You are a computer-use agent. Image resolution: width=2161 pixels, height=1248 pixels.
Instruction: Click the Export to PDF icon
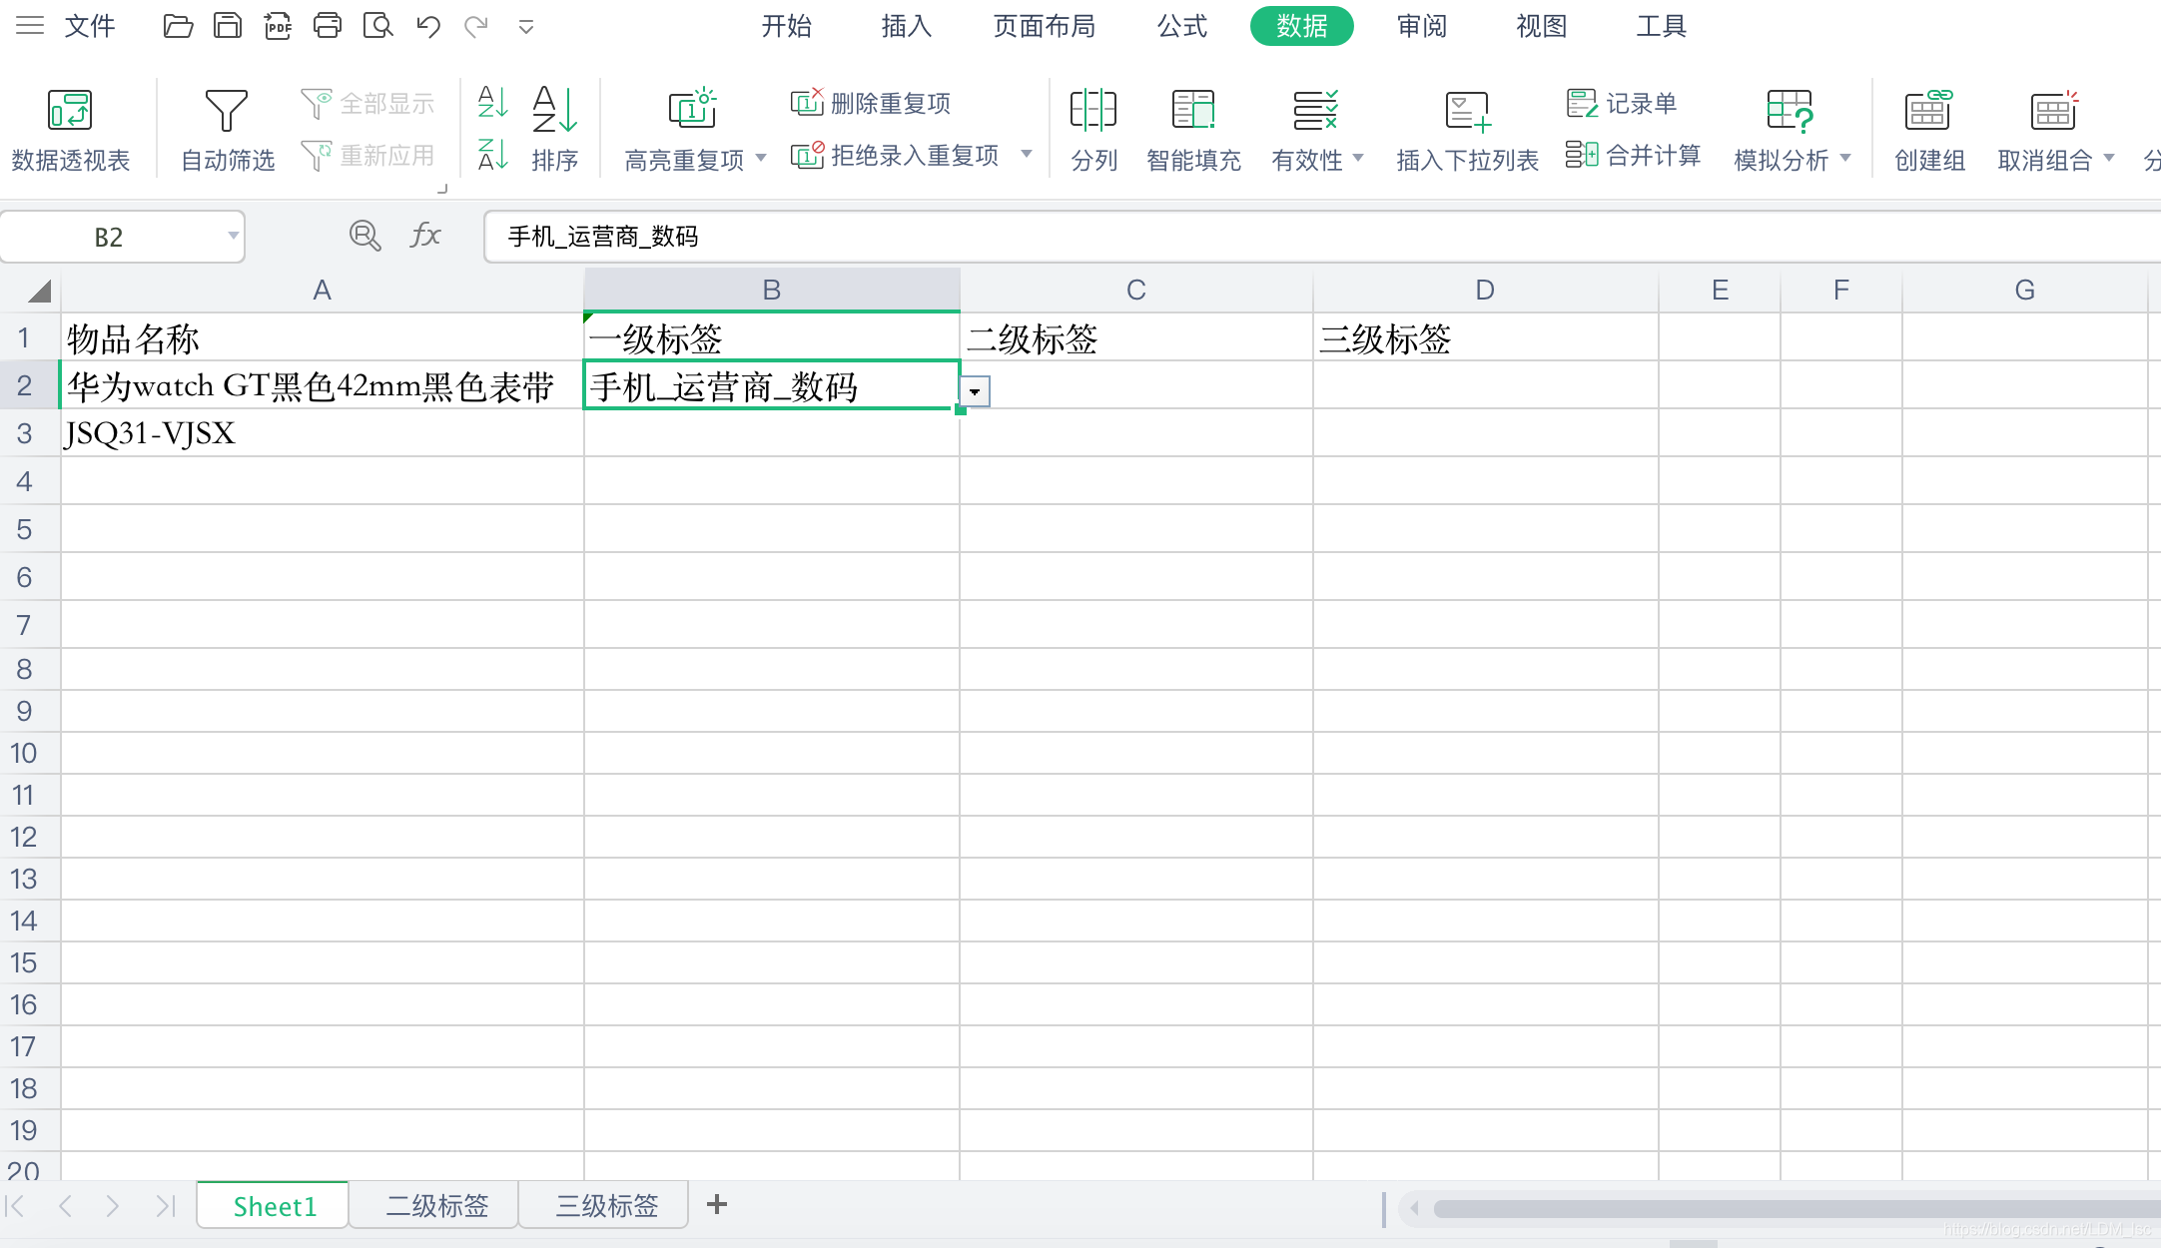278,26
